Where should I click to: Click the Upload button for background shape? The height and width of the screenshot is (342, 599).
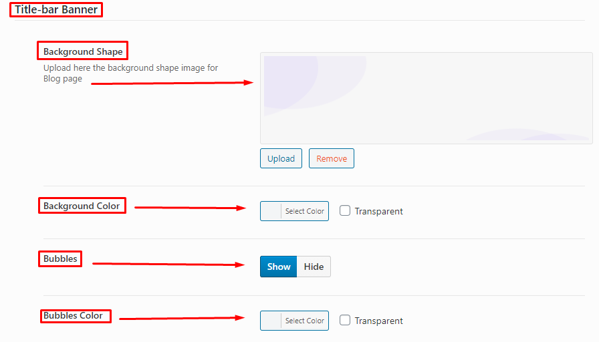click(x=281, y=158)
